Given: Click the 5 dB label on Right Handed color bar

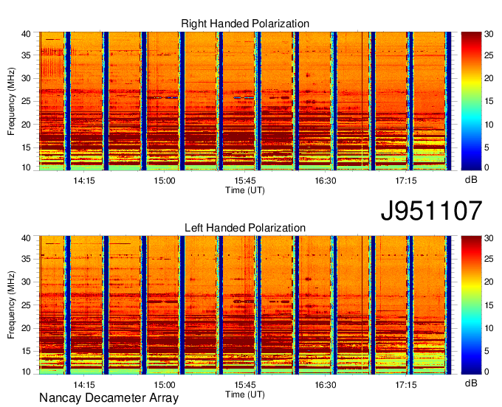Looking at the screenshot, I should click(486, 147).
